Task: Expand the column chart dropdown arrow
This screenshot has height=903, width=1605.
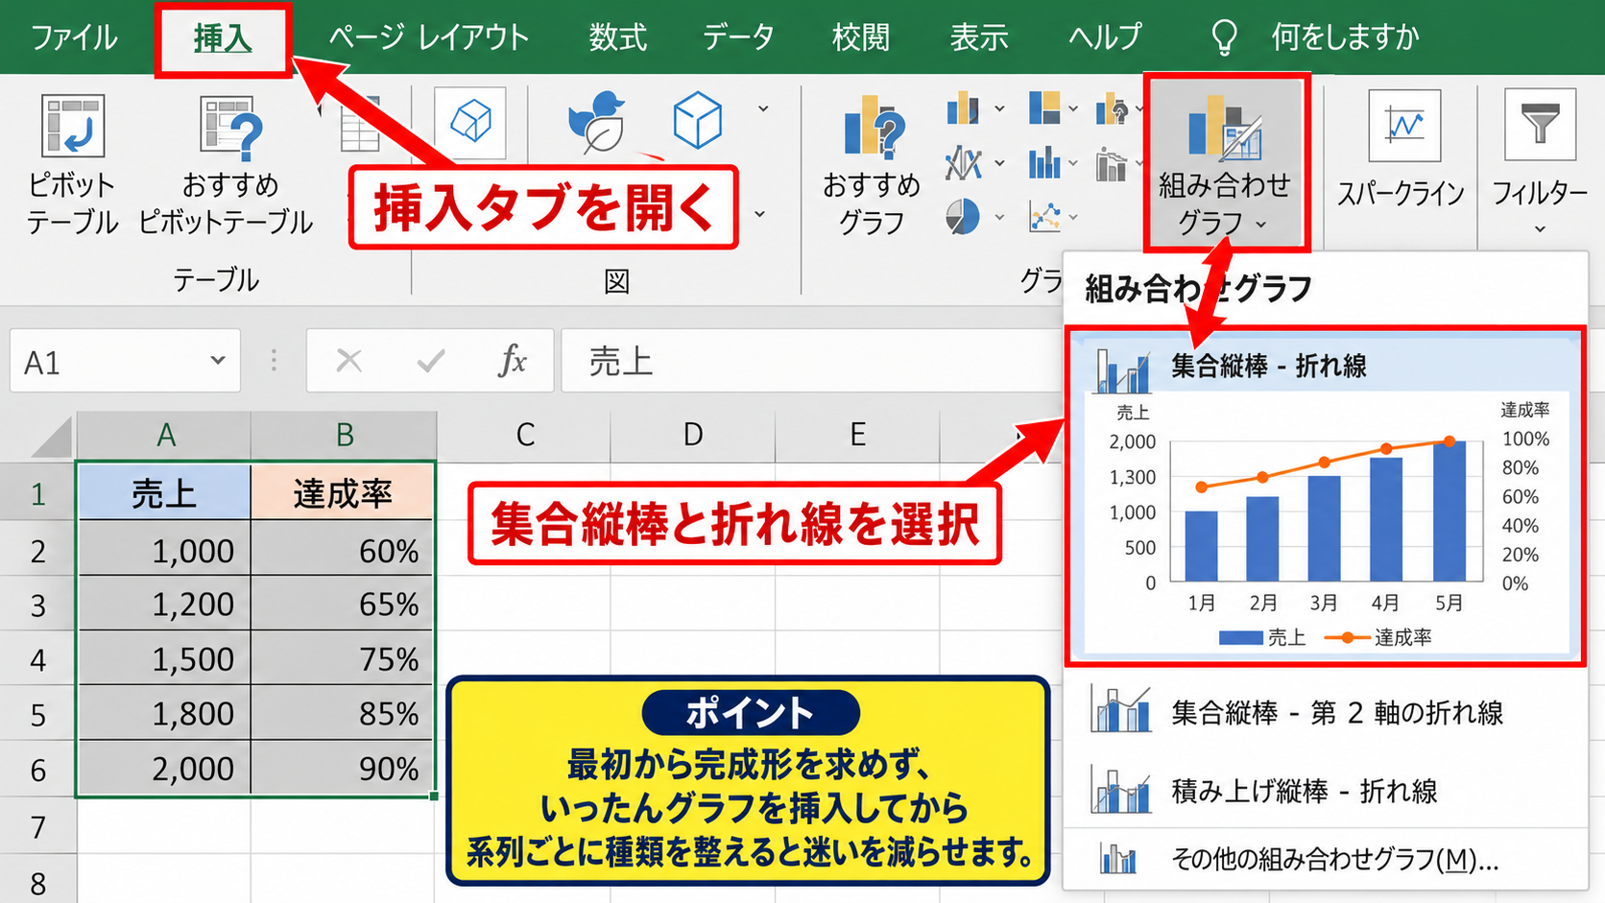Action: (999, 108)
